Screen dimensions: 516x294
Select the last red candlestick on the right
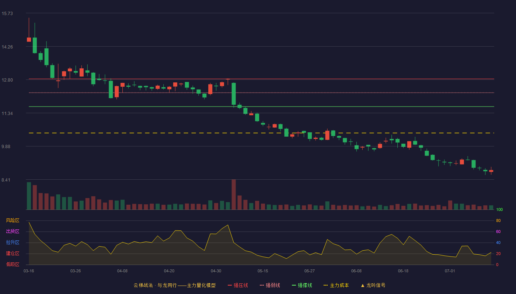coord(491,171)
